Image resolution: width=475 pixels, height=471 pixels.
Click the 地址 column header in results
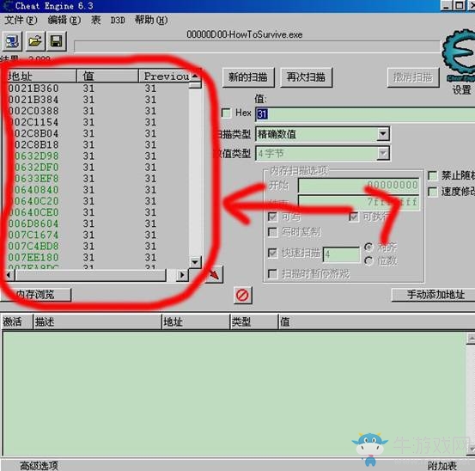(40, 76)
